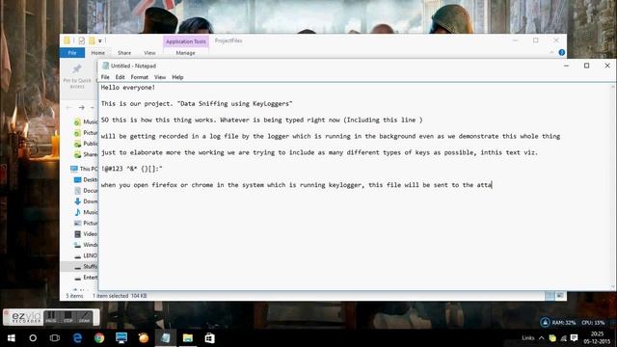617x347 pixels.
Task: Open the Windows Start menu
Action: 11,338
